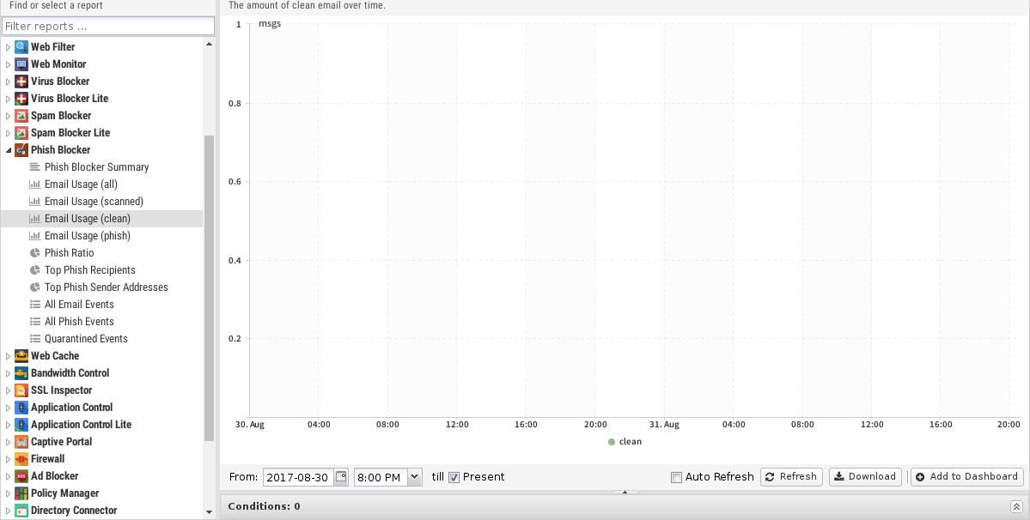Click the SSL Inspector icon
Image resolution: width=1030 pixels, height=520 pixels.
[x=21, y=390]
